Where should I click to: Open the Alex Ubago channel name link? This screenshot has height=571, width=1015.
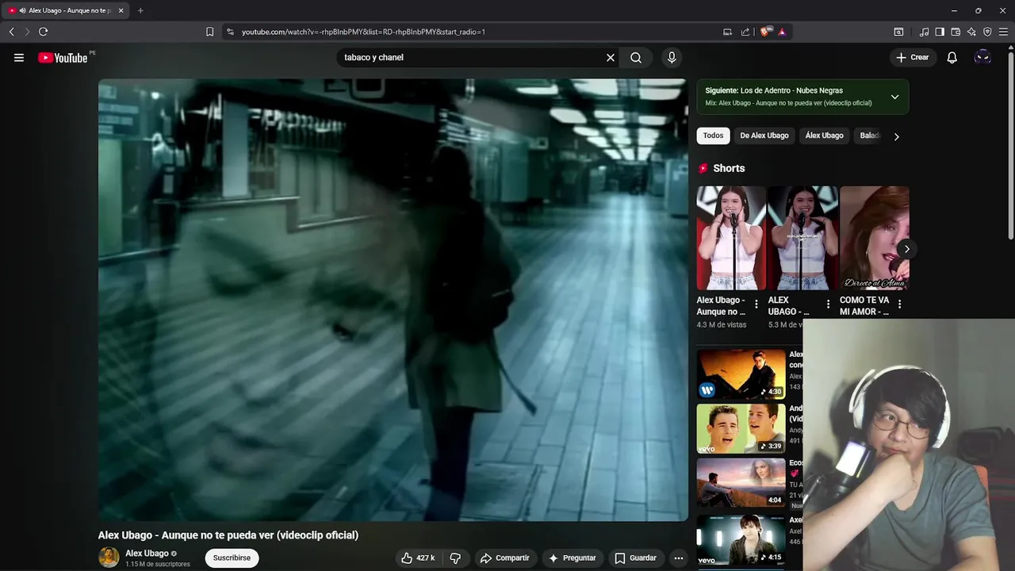[x=147, y=554]
